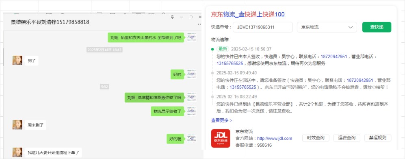Click sender avatar beside first '好的' reply

[192, 74]
